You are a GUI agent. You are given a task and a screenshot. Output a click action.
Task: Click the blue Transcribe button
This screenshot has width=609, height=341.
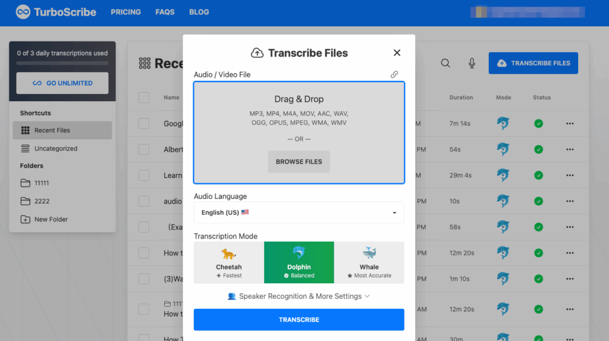pyautogui.click(x=299, y=320)
